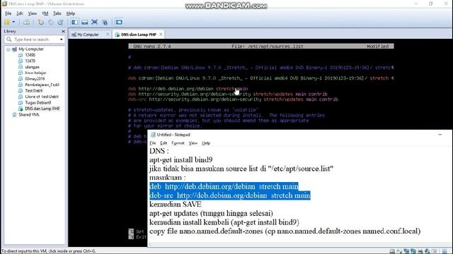Select the 12479 virtual machine
The image size is (453, 254).
30,61
